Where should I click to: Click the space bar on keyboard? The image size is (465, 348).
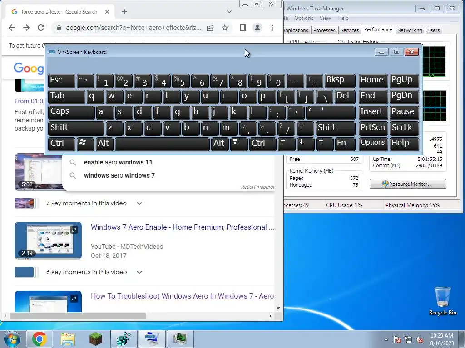click(x=162, y=144)
